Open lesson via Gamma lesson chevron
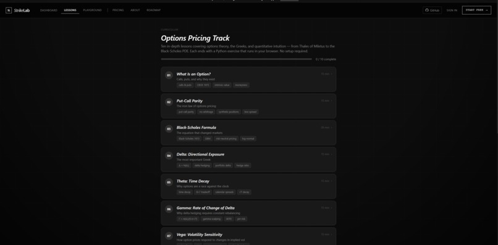This screenshot has height=245, width=498. [x=332, y=208]
